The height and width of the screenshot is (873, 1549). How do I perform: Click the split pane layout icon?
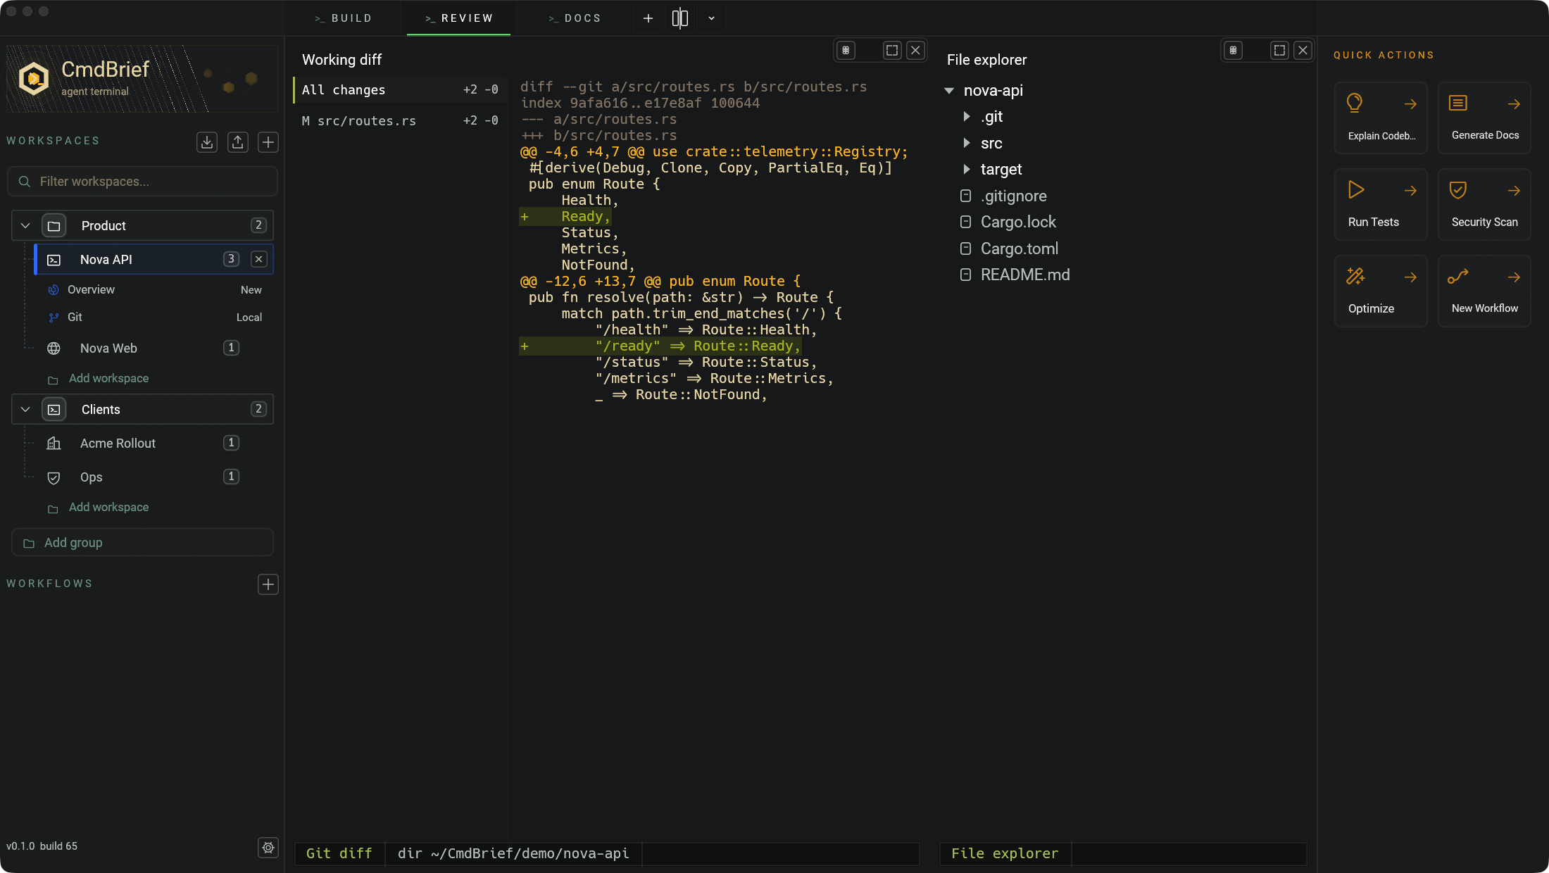[680, 18]
